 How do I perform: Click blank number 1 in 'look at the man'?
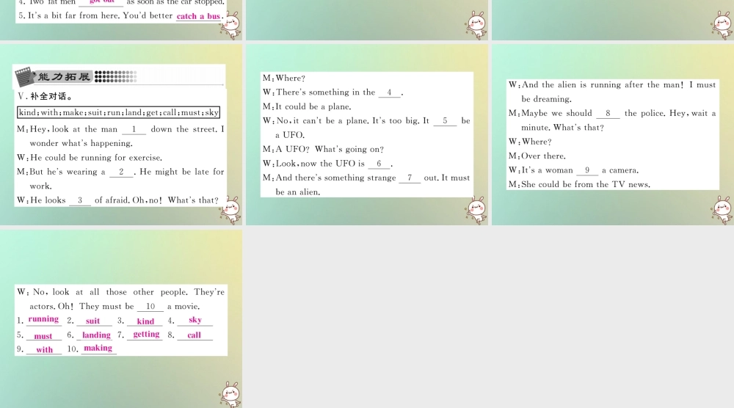point(134,130)
